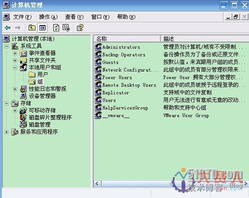Viewport: 249px width, 198px height.
Task: Click the 性能日志和警报 tree icon
Action: (23, 89)
